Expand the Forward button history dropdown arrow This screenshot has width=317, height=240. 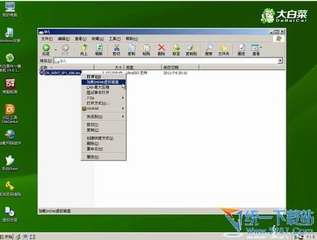pos(75,50)
